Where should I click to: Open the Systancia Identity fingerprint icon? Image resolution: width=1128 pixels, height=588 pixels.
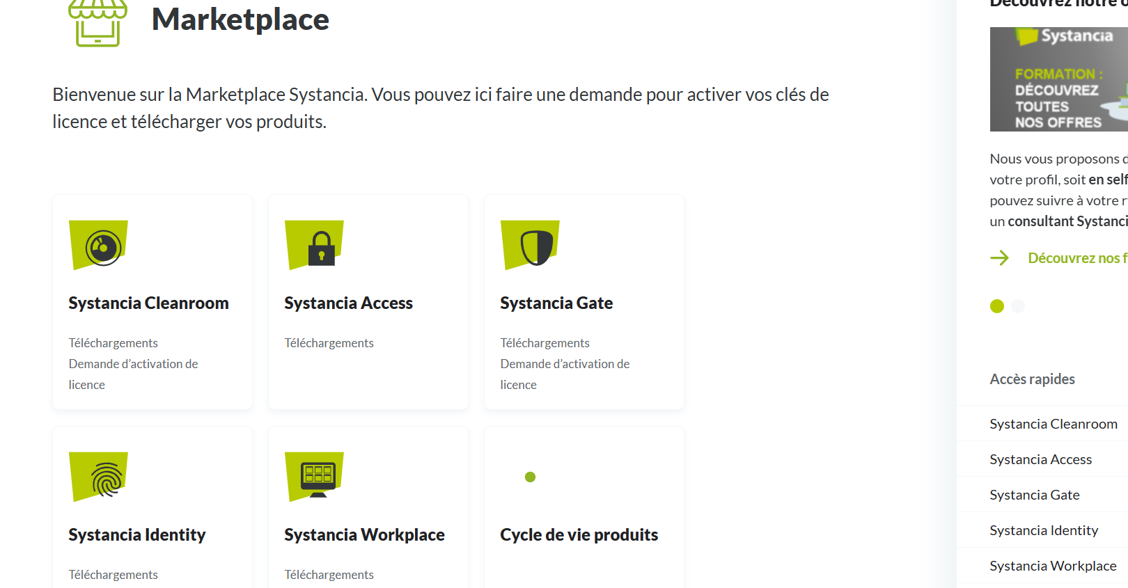98,477
